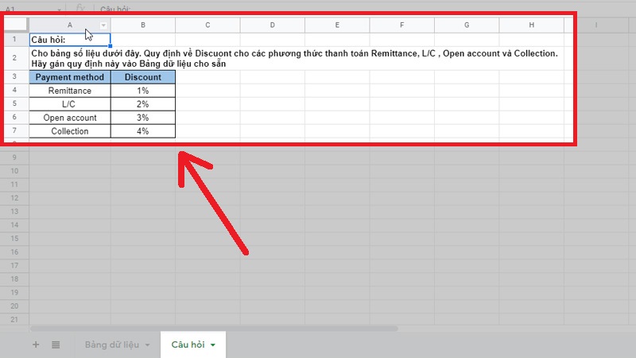The height and width of the screenshot is (358, 636).
Task: Select the 'Câu hỏi' sheet tab
Action: (187, 344)
